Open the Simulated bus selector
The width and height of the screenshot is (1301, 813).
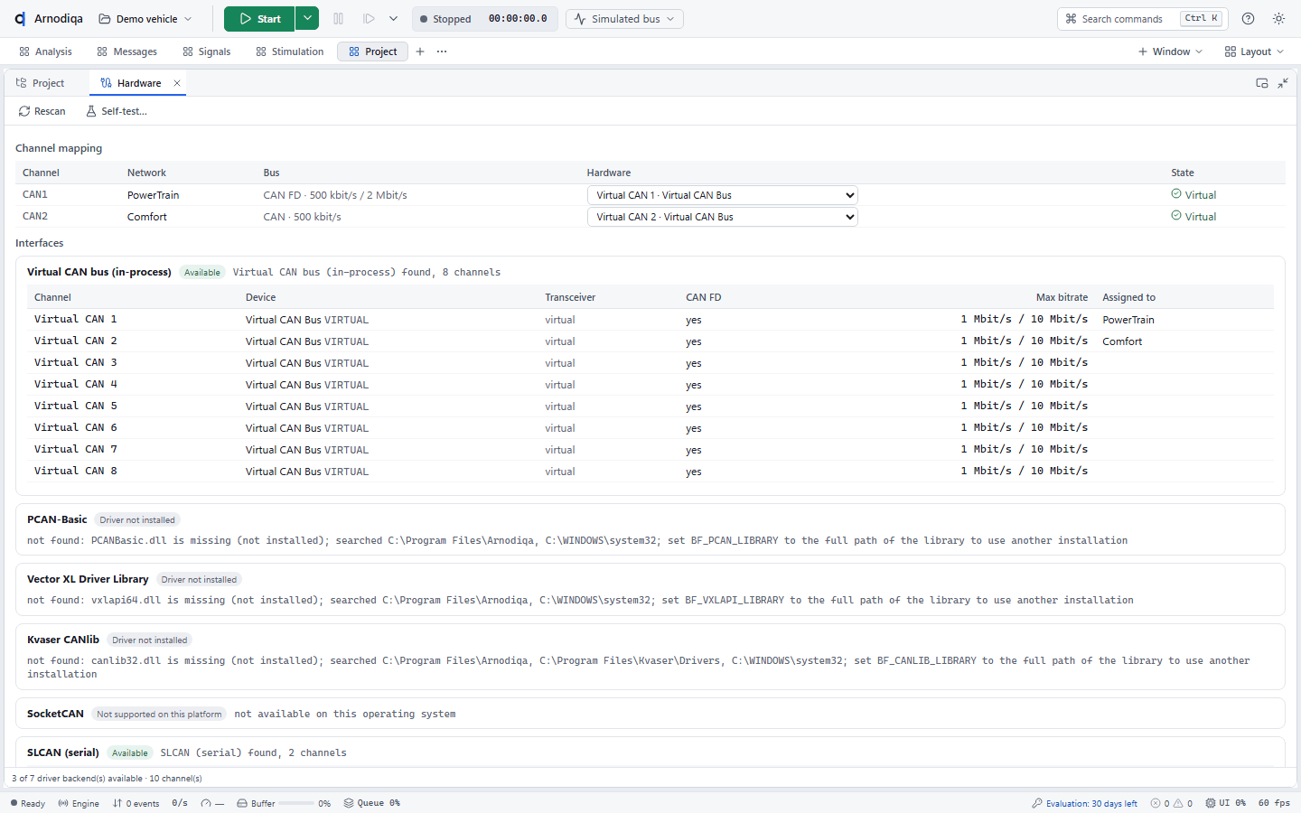pos(624,19)
